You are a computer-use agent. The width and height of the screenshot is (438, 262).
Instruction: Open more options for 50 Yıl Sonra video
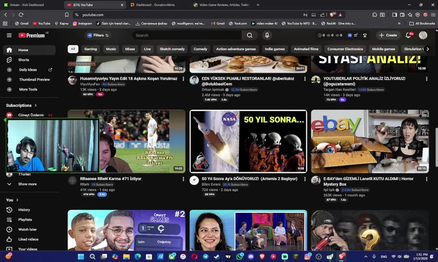305,179
